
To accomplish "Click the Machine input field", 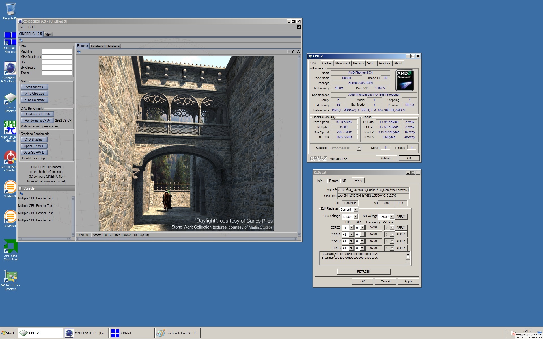I will click(x=57, y=51).
